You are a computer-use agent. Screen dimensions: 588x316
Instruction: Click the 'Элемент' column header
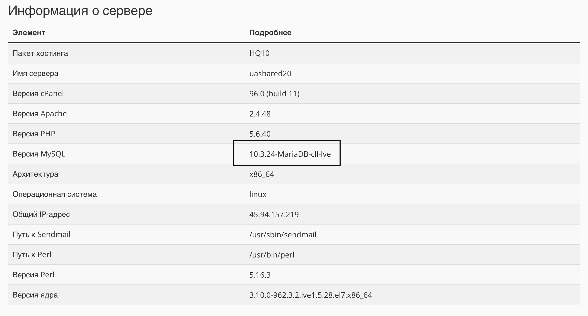click(29, 33)
